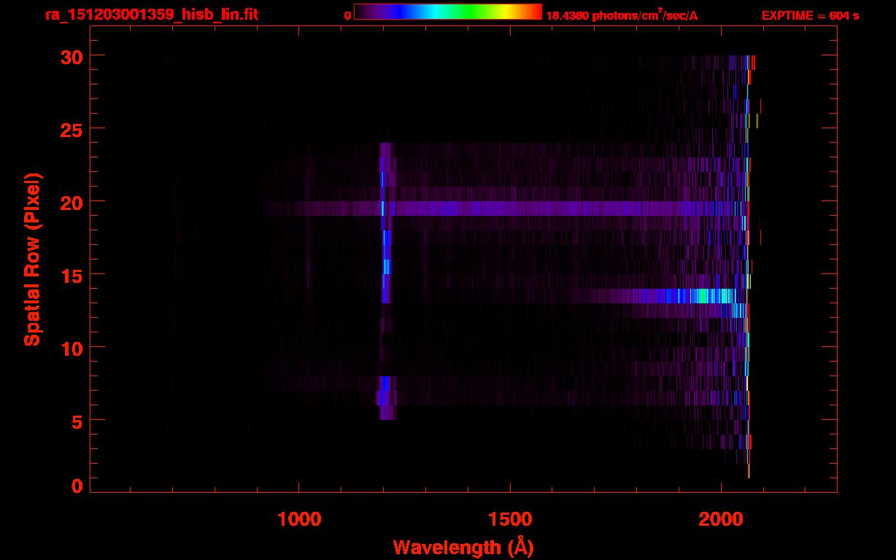
Task: Click the horizontal purple spectrum at row 19
Action: click(503, 209)
